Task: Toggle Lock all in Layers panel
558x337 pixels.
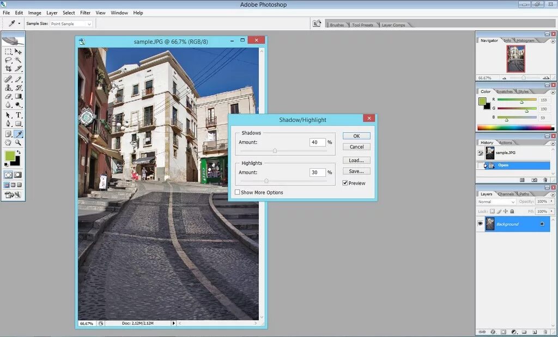Action: point(512,211)
